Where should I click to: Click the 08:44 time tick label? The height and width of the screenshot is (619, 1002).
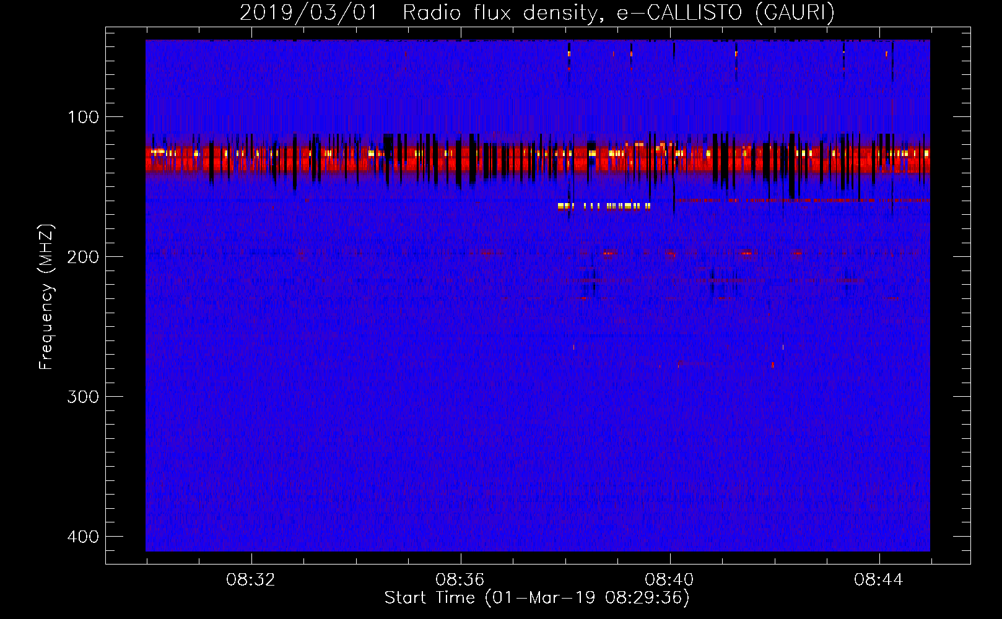(x=878, y=580)
